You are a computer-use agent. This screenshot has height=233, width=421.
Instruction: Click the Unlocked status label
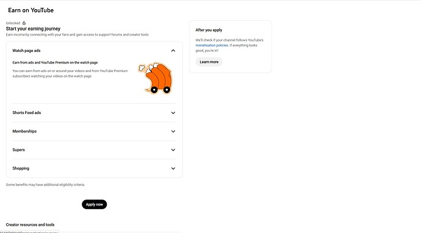pos(13,23)
